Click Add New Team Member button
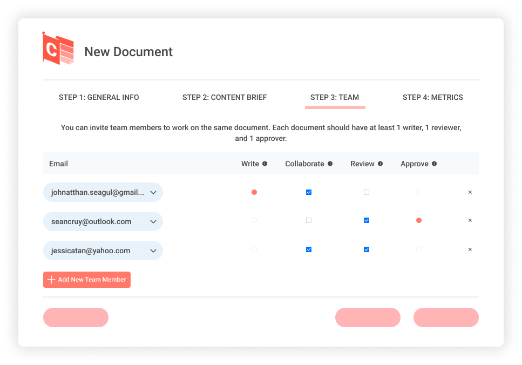This screenshot has height=365, width=522. [x=87, y=280]
